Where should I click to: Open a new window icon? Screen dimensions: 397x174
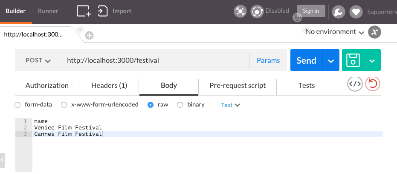(x=84, y=11)
